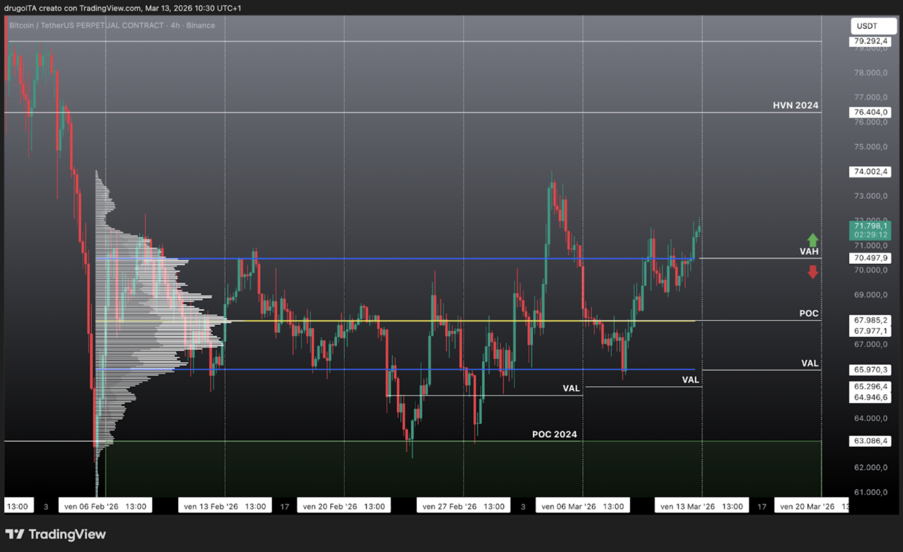The image size is (903, 552).
Task: Select the HVN 2024 level label
Action: [795, 105]
